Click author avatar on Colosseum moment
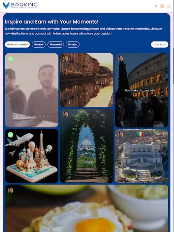174x232 pixels. (120, 59)
